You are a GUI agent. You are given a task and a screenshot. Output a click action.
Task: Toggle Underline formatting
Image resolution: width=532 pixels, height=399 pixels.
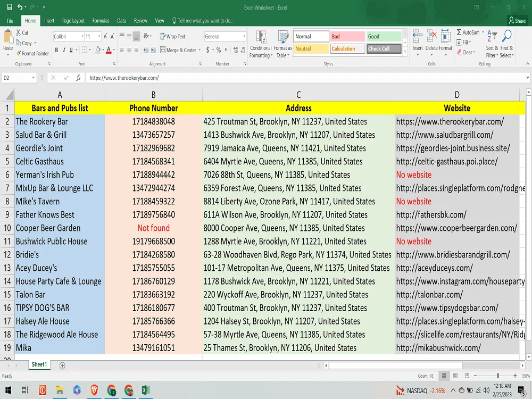(71, 50)
